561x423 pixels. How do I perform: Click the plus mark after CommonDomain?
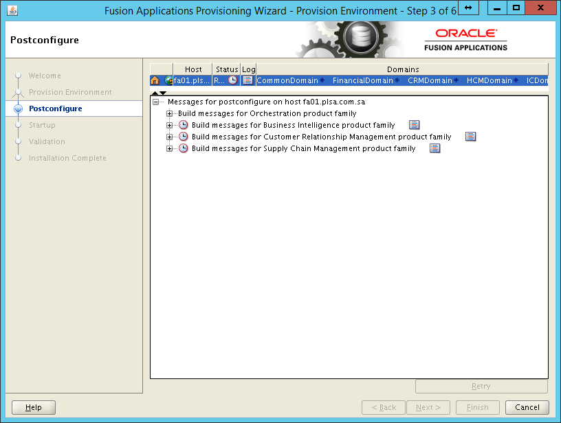[322, 80]
